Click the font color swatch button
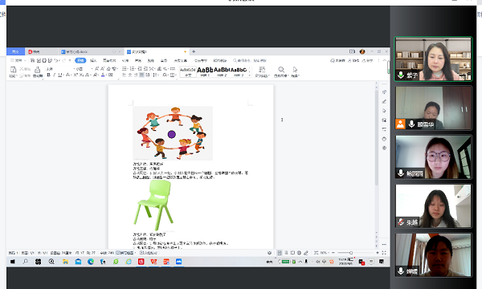This screenshot has height=289, width=482. pos(103,75)
